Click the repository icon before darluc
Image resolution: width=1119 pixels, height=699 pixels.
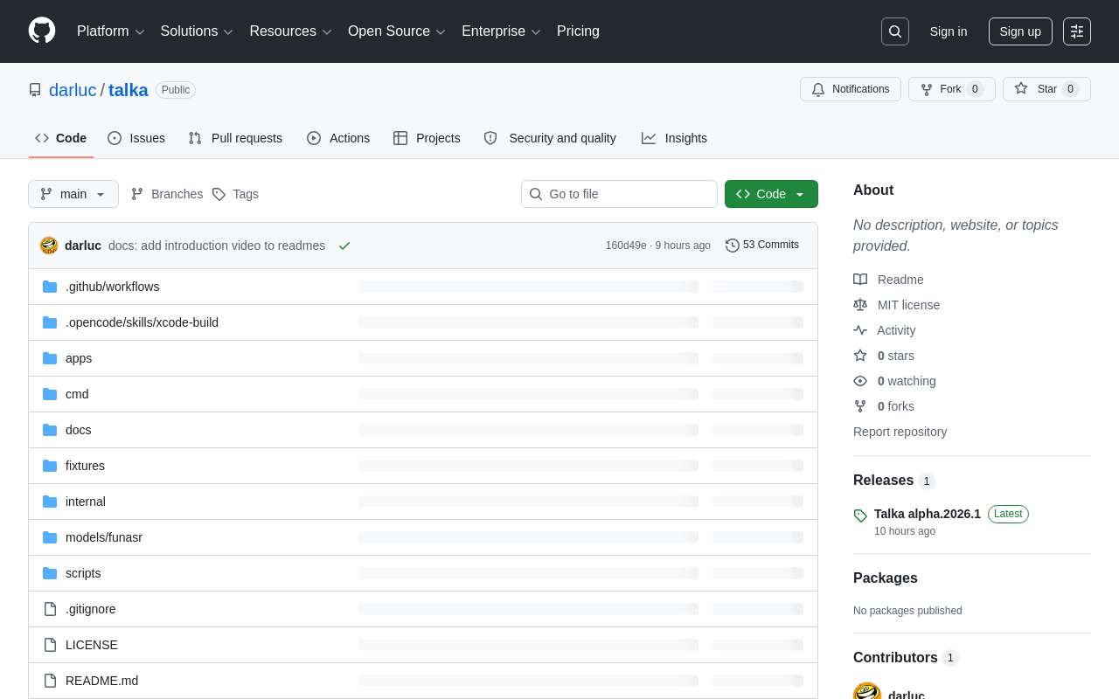pos(35,90)
